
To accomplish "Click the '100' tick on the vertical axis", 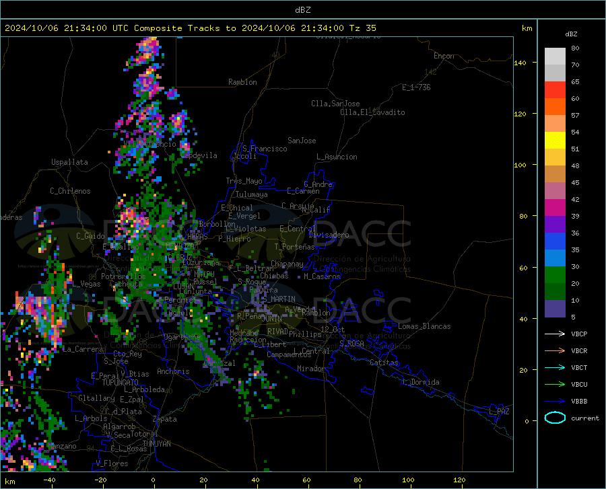I will coord(520,165).
